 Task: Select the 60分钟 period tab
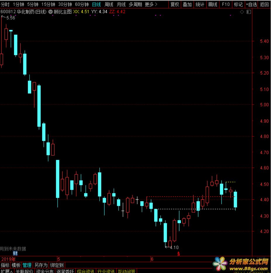[82, 4]
